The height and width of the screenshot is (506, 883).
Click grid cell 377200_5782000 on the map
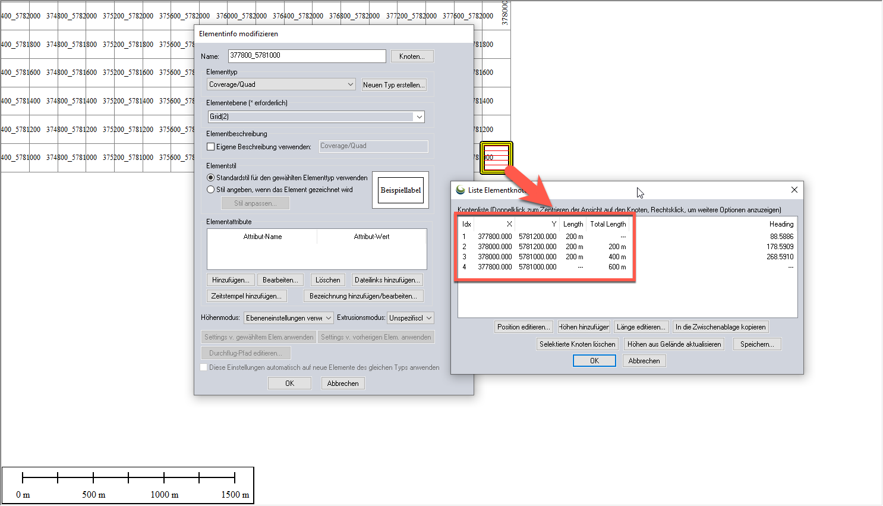pos(411,16)
